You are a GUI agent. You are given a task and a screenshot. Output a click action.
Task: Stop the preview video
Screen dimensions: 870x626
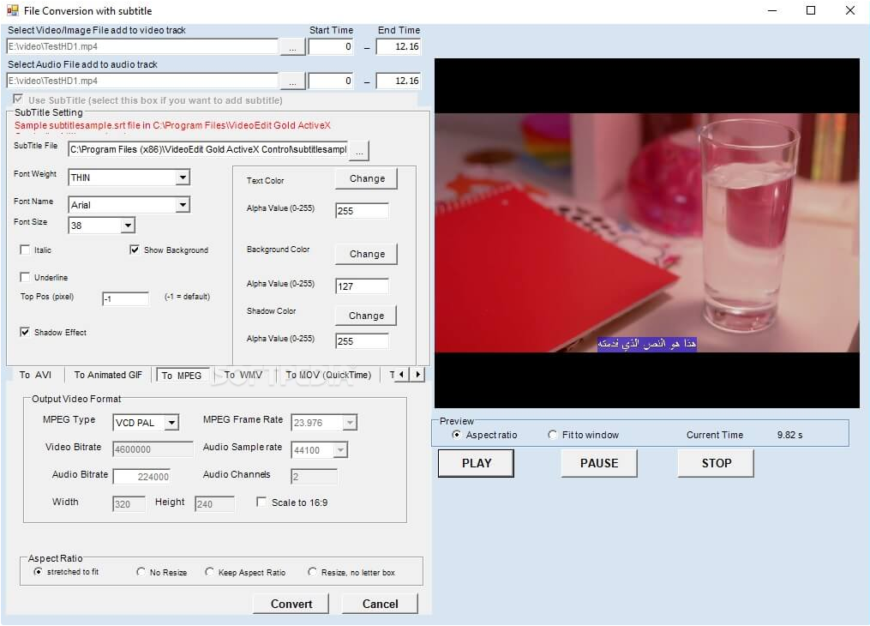click(x=717, y=463)
